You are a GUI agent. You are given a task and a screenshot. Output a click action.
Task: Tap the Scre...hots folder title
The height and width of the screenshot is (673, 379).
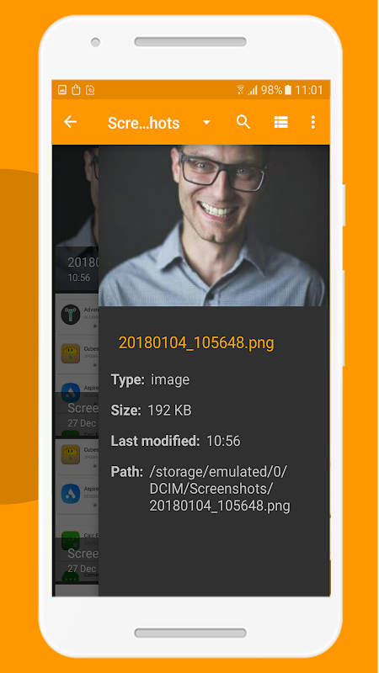point(143,123)
